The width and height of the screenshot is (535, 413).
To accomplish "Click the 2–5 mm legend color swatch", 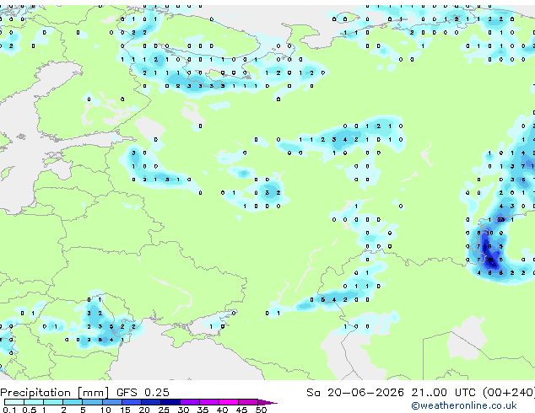I will coord(73,402).
